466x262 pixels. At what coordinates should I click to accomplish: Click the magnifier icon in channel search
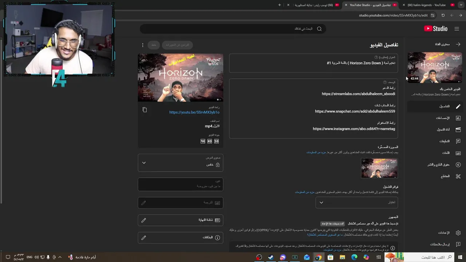pos(319,29)
